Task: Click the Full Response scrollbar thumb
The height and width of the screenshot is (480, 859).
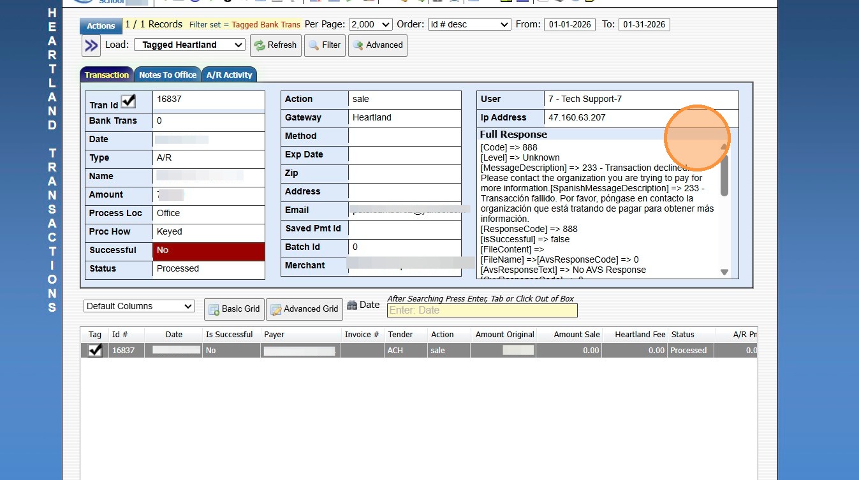Action: pos(724,175)
